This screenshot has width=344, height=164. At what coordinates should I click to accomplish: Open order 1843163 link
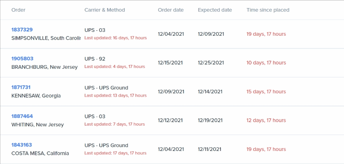tap(22, 145)
